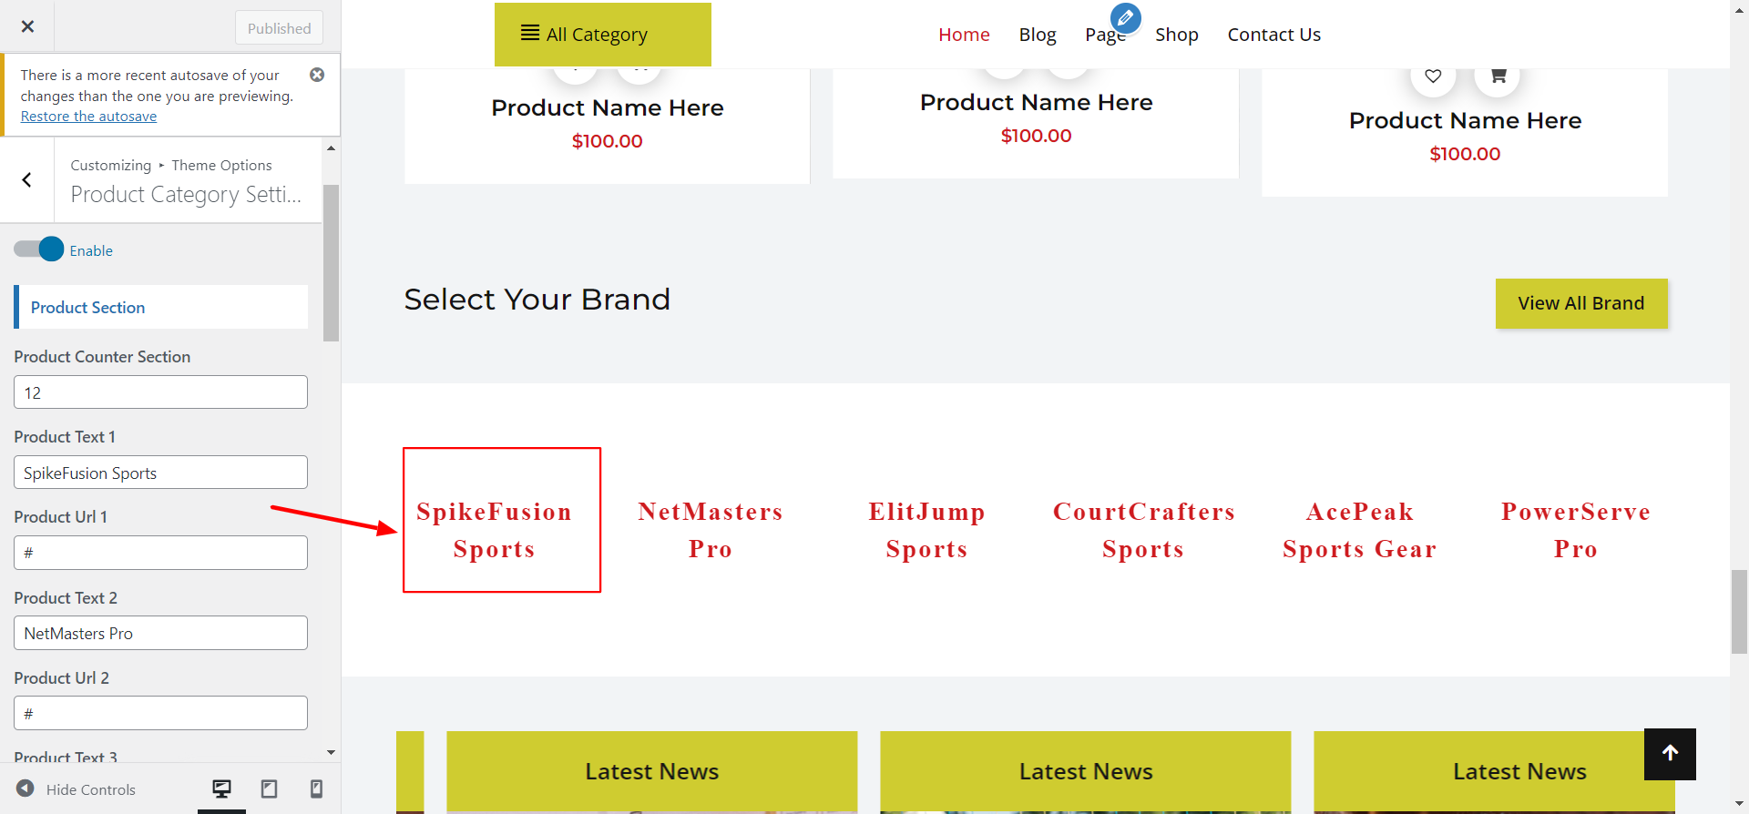Dismiss the autosave notice
Screen dimensions: 1749x814
pyautogui.click(x=317, y=75)
